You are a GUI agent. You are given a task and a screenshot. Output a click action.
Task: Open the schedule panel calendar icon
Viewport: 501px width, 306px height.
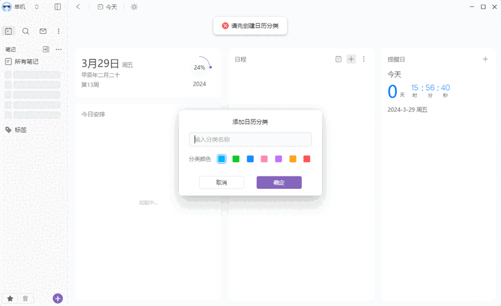coord(338,59)
